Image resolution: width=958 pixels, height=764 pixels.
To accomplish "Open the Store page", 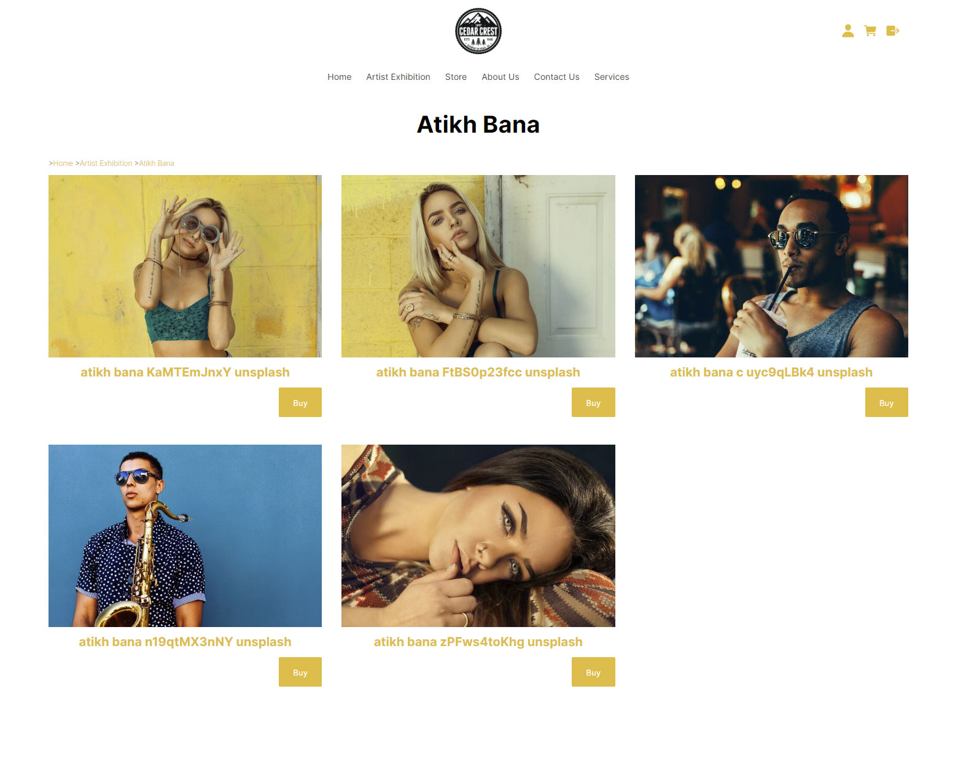I will [x=456, y=77].
